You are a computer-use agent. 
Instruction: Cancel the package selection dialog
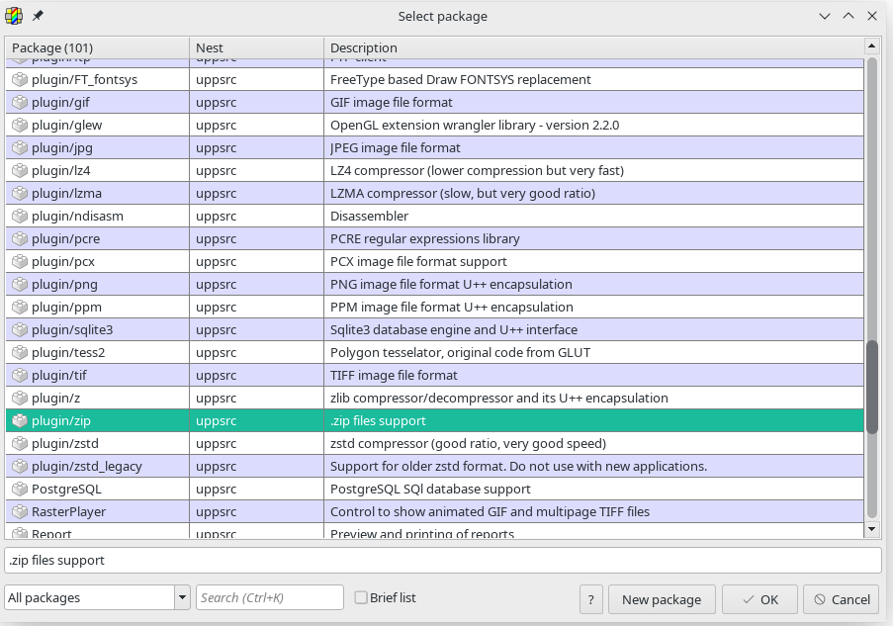[841, 599]
